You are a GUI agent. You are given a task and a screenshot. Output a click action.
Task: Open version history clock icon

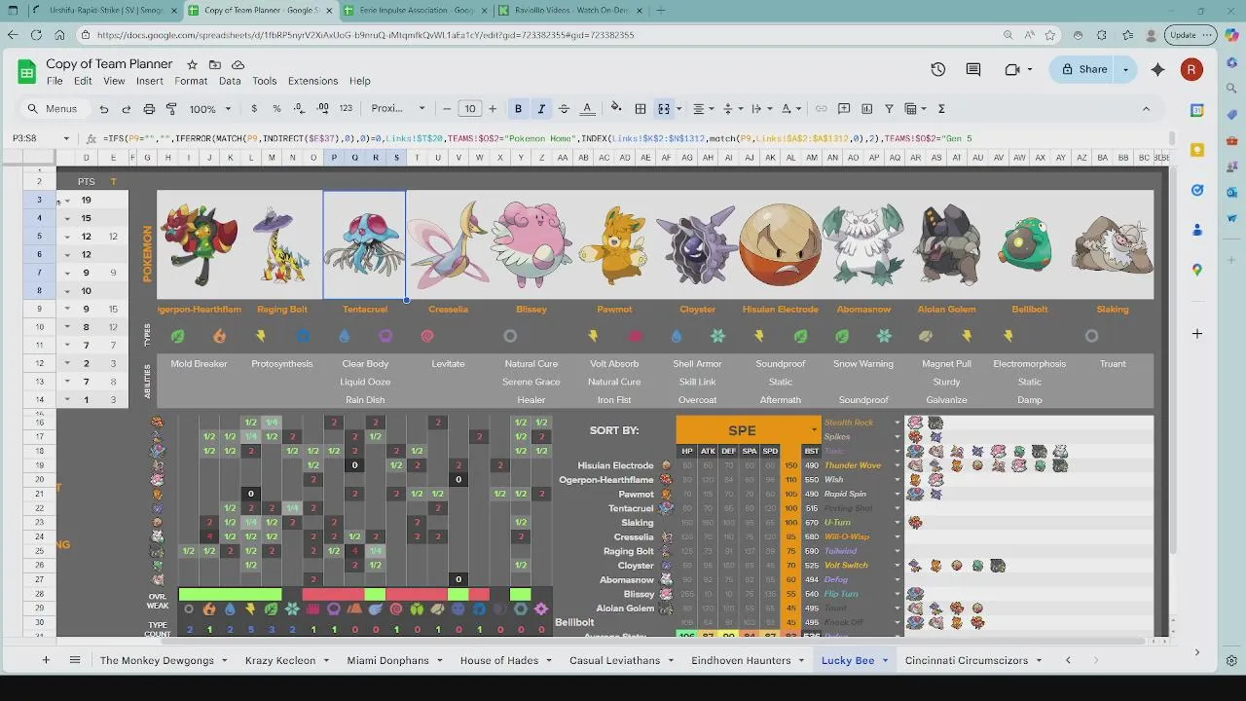click(x=937, y=69)
